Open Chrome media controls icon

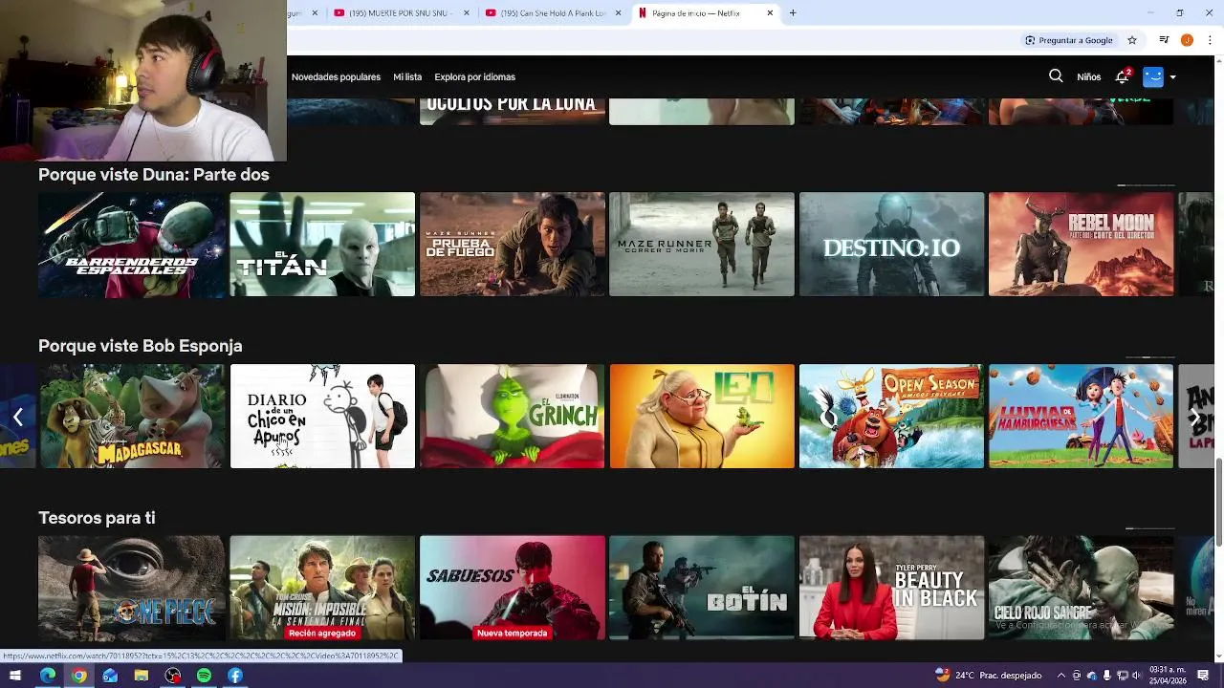tap(1164, 40)
